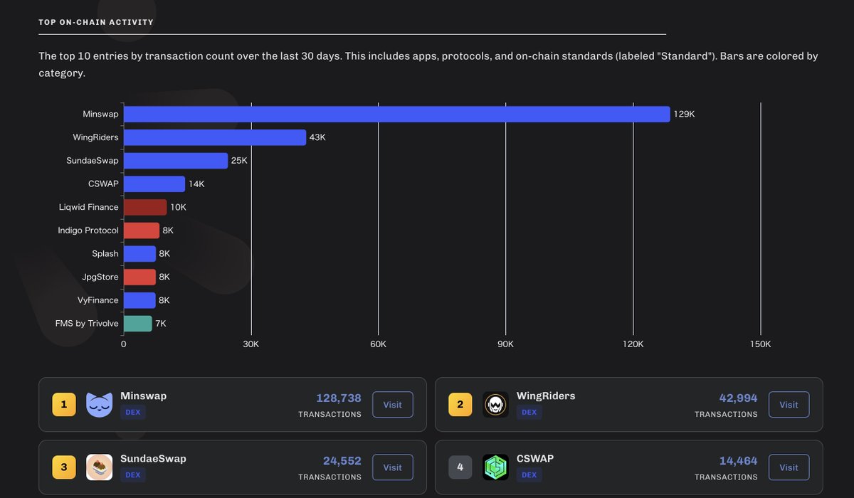Visit the WingRiders app

pyautogui.click(x=789, y=405)
